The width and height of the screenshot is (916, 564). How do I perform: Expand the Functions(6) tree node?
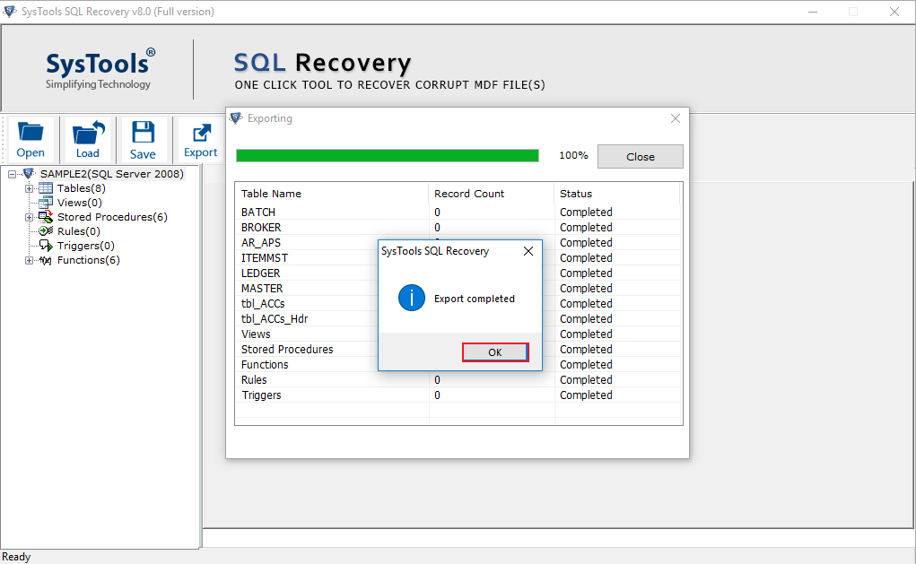pyautogui.click(x=29, y=260)
